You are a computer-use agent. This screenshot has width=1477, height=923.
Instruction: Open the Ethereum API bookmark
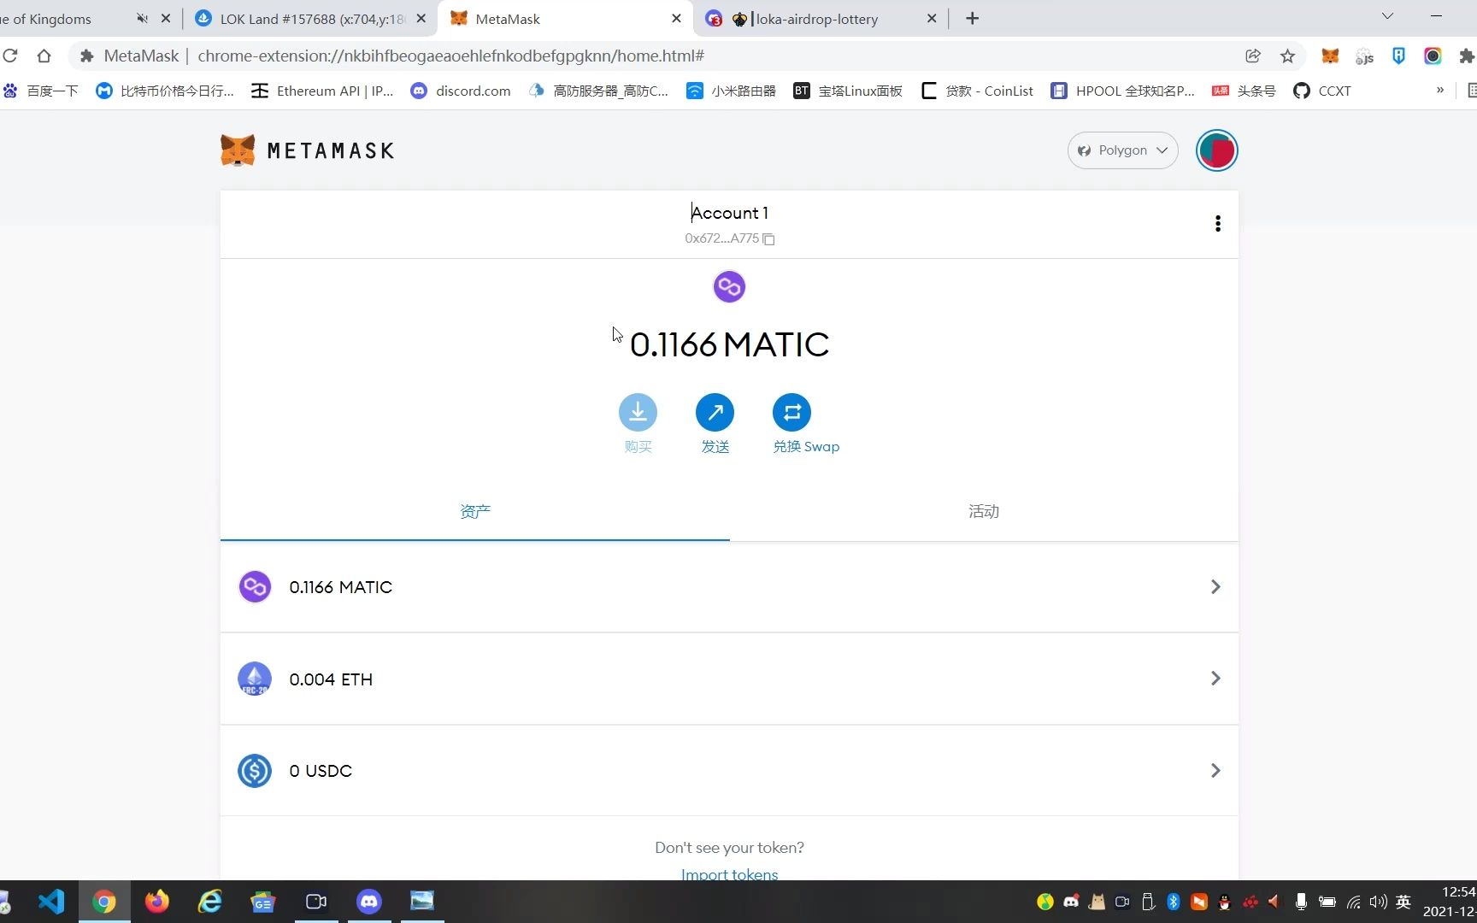(x=322, y=91)
